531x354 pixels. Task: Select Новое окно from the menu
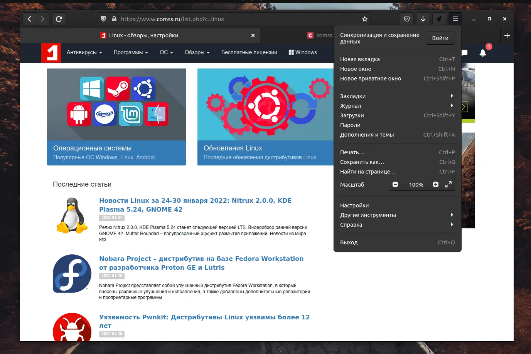pos(397,69)
